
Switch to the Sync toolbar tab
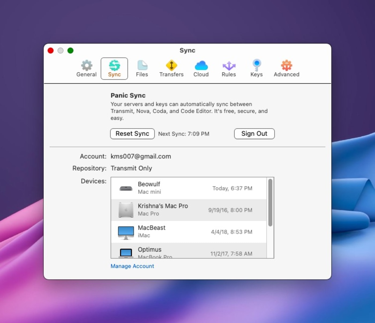(114, 69)
